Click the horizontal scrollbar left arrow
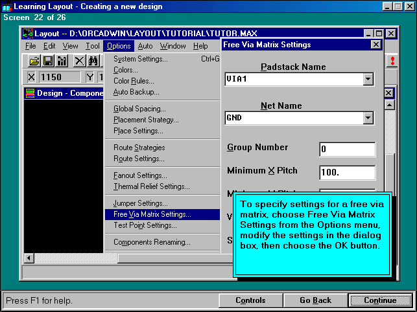Image resolution: width=417 pixels, height=312 pixels. pyautogui.click(x=29, y=258)
